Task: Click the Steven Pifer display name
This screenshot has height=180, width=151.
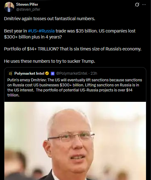Action: [x=27, y=4]
